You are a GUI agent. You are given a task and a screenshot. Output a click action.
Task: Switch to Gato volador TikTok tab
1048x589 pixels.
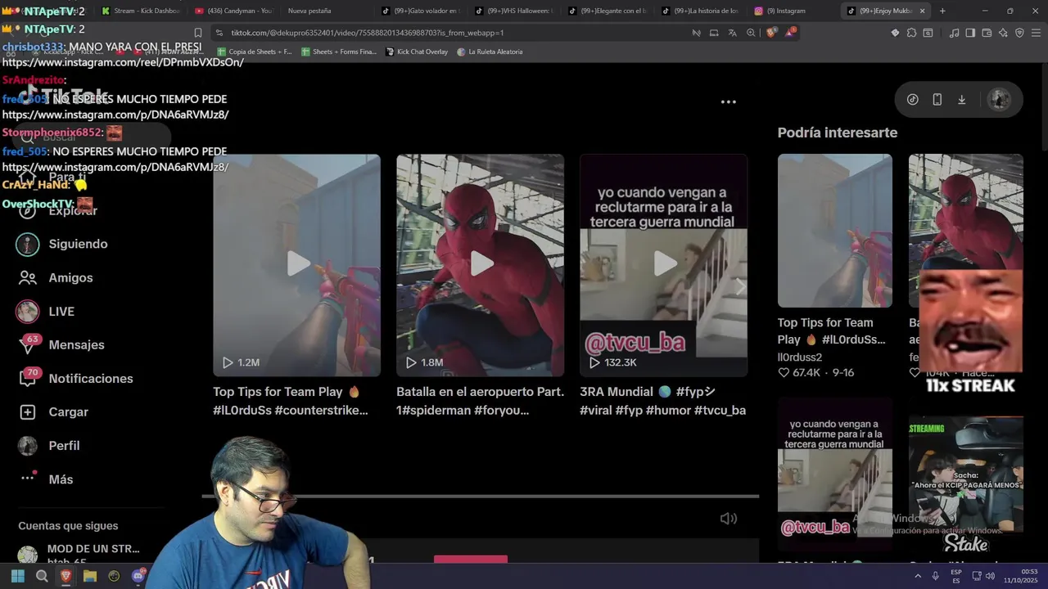[x=422, y=11]
